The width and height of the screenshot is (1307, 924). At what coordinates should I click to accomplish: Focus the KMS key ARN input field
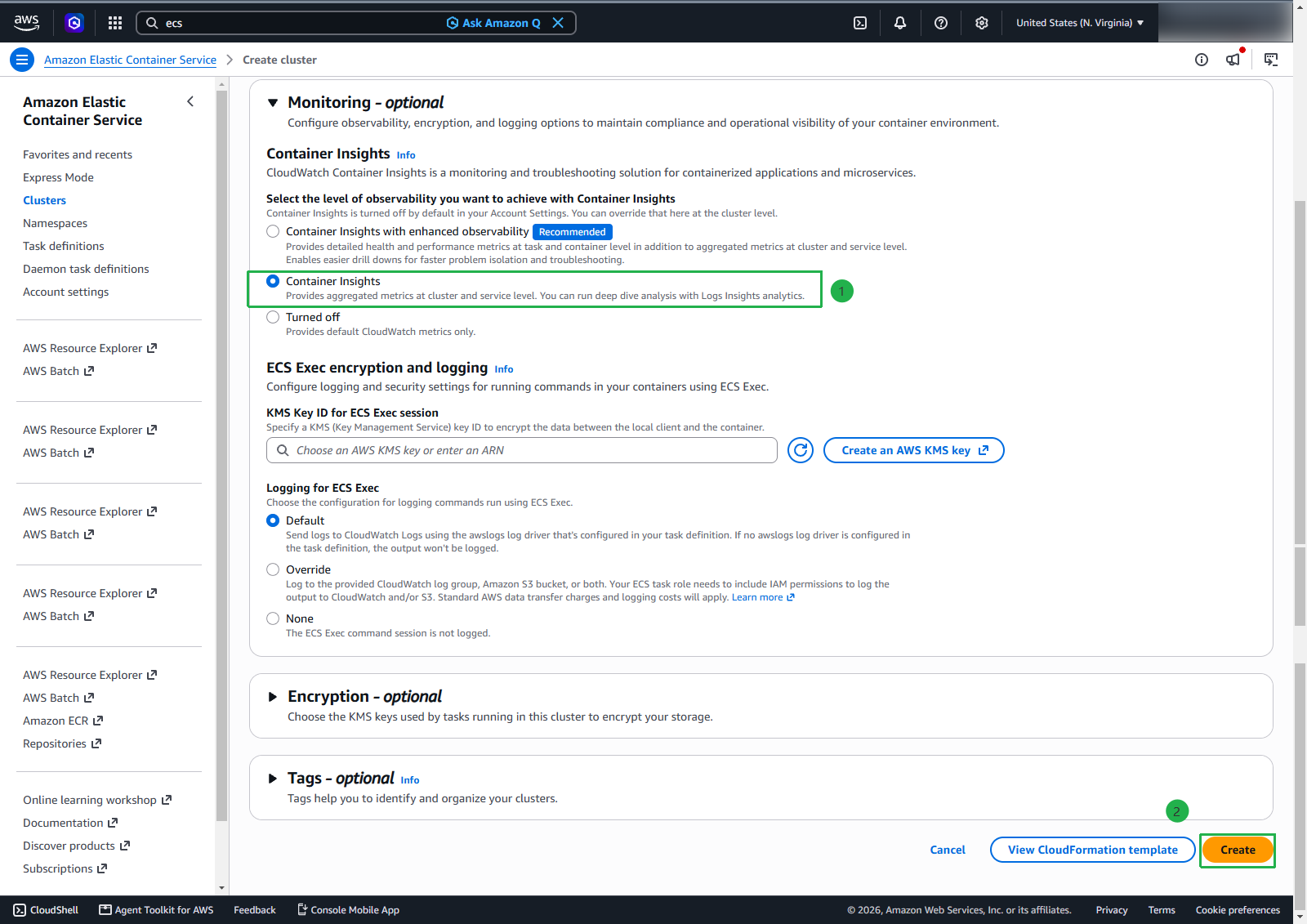tap(522, 450)
